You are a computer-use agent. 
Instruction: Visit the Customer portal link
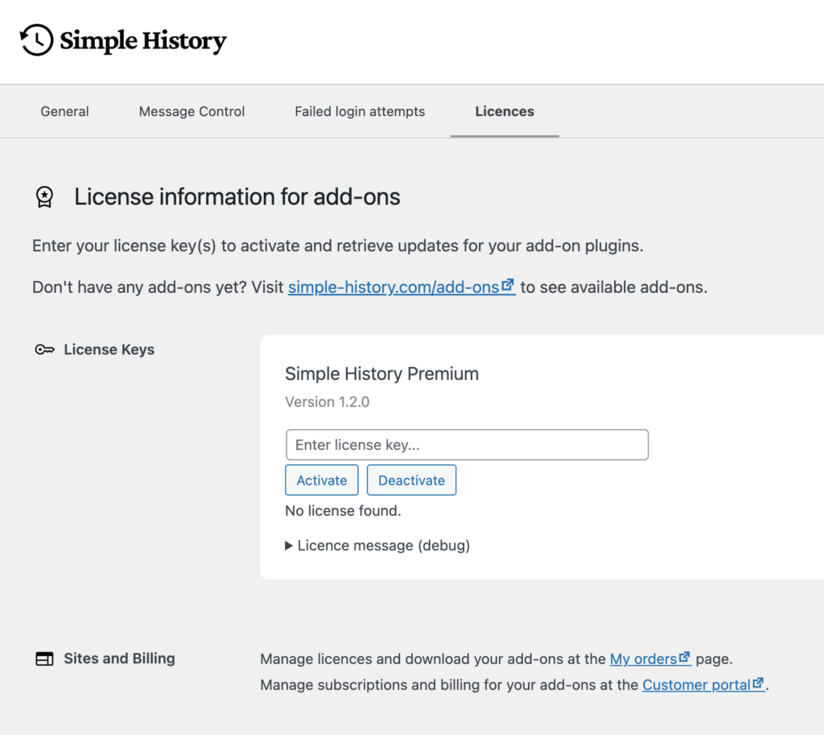696,685
